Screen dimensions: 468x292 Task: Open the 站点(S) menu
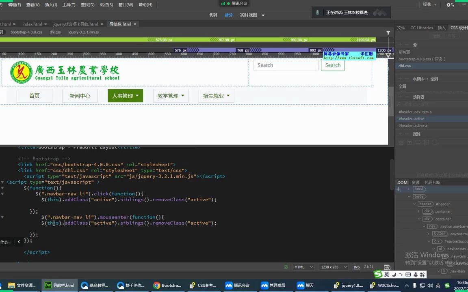106,5
